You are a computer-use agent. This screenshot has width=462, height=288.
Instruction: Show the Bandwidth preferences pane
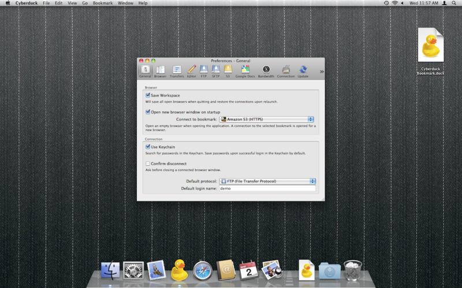[266, 71]
